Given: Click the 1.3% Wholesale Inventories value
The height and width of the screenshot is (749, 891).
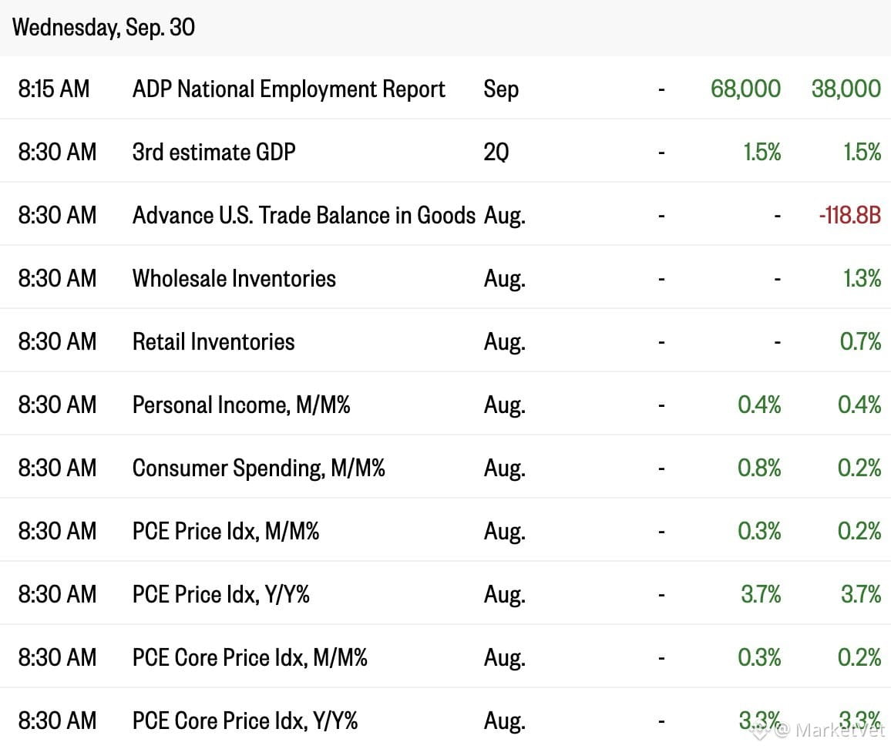Looking at the screenshot, I should [862, 278].
